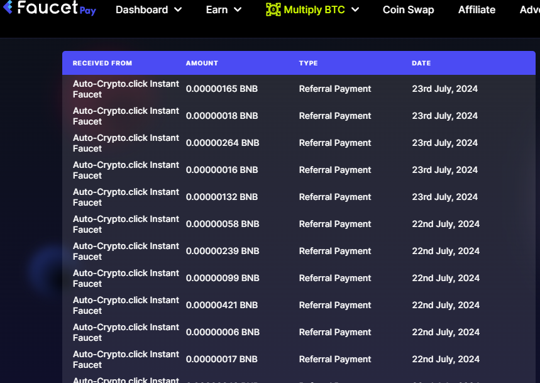The image size is (540, 383).
Task: Click the date in 0.00000165 BNB row
Action: [444, 89]
